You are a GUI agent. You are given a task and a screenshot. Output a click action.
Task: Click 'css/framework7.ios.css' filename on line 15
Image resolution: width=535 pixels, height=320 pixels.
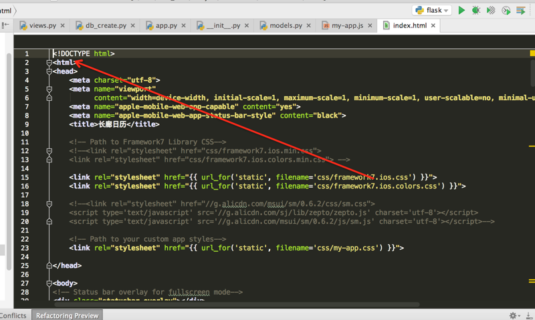[x=362, y=178]
